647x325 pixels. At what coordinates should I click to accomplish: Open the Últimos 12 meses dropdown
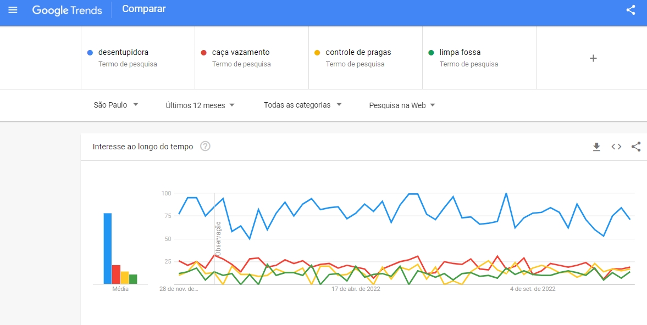[200, 105]
